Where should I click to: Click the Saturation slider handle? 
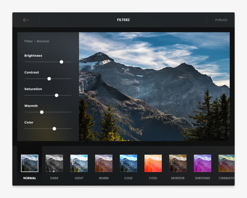click(x=57, y=95)
